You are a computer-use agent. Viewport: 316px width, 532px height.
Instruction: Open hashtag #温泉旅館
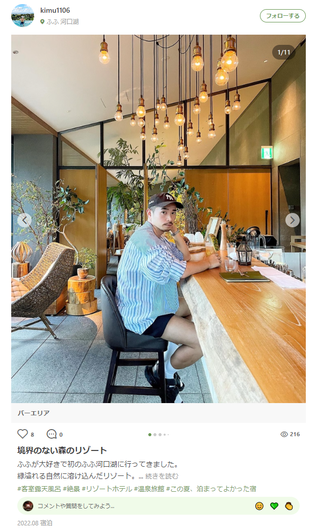click(x=149, y=489)
